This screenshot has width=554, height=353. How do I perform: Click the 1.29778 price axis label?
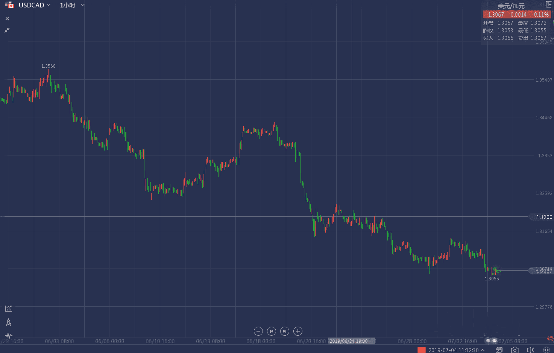[x=544, y=307]
